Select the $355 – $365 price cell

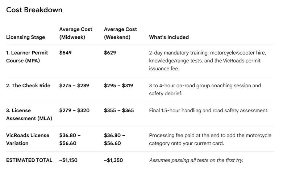tap(119, 110)
